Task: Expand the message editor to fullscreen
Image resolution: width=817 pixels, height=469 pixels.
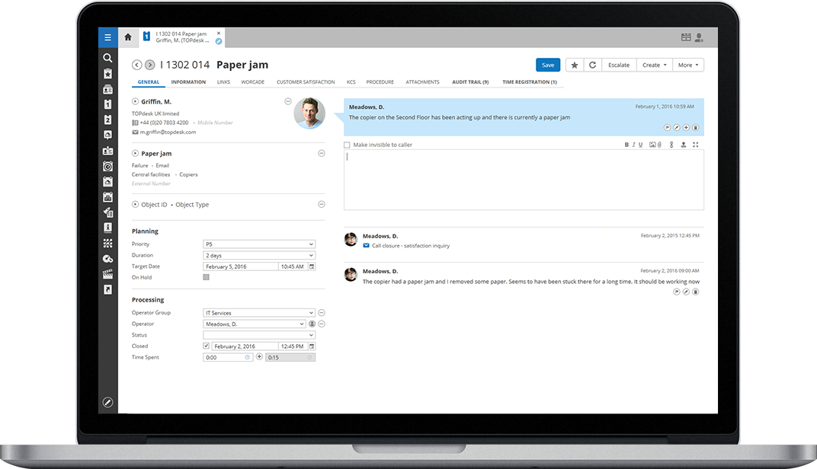Action: click(696, 145)
